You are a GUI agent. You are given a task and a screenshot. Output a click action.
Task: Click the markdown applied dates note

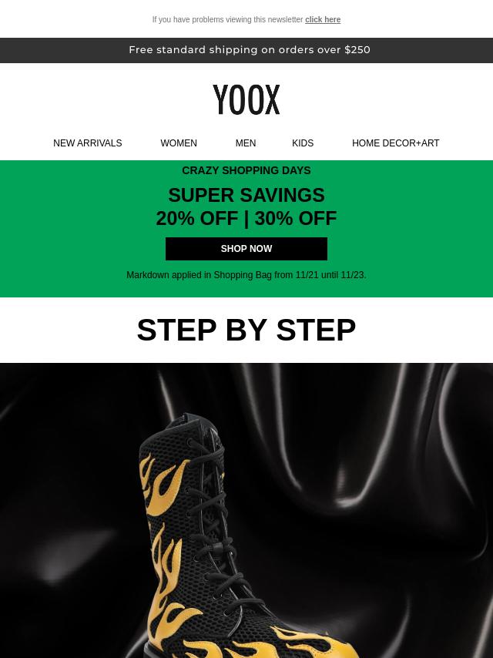coord(246,275)
